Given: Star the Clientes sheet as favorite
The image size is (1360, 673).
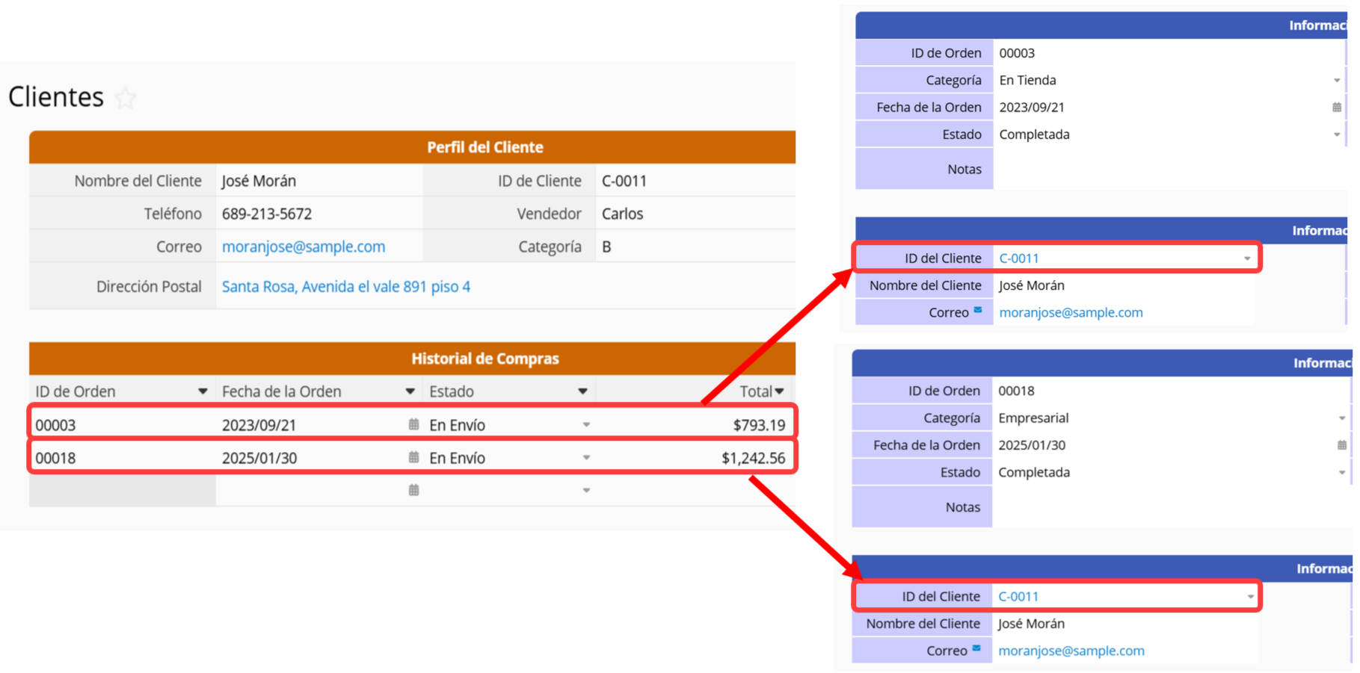Looking at the screenshot, I should tap(126, 98).
